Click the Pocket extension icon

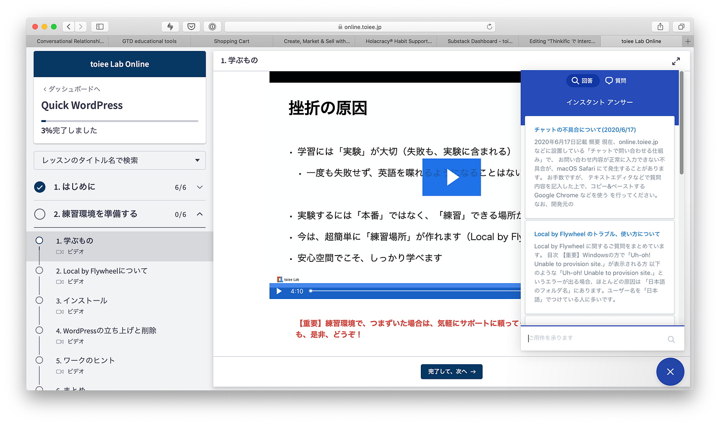(x=191, y=27)
